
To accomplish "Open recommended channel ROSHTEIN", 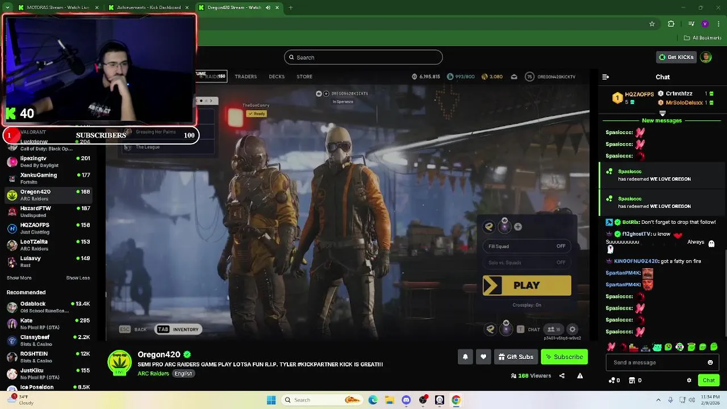I will pos(48,357).
